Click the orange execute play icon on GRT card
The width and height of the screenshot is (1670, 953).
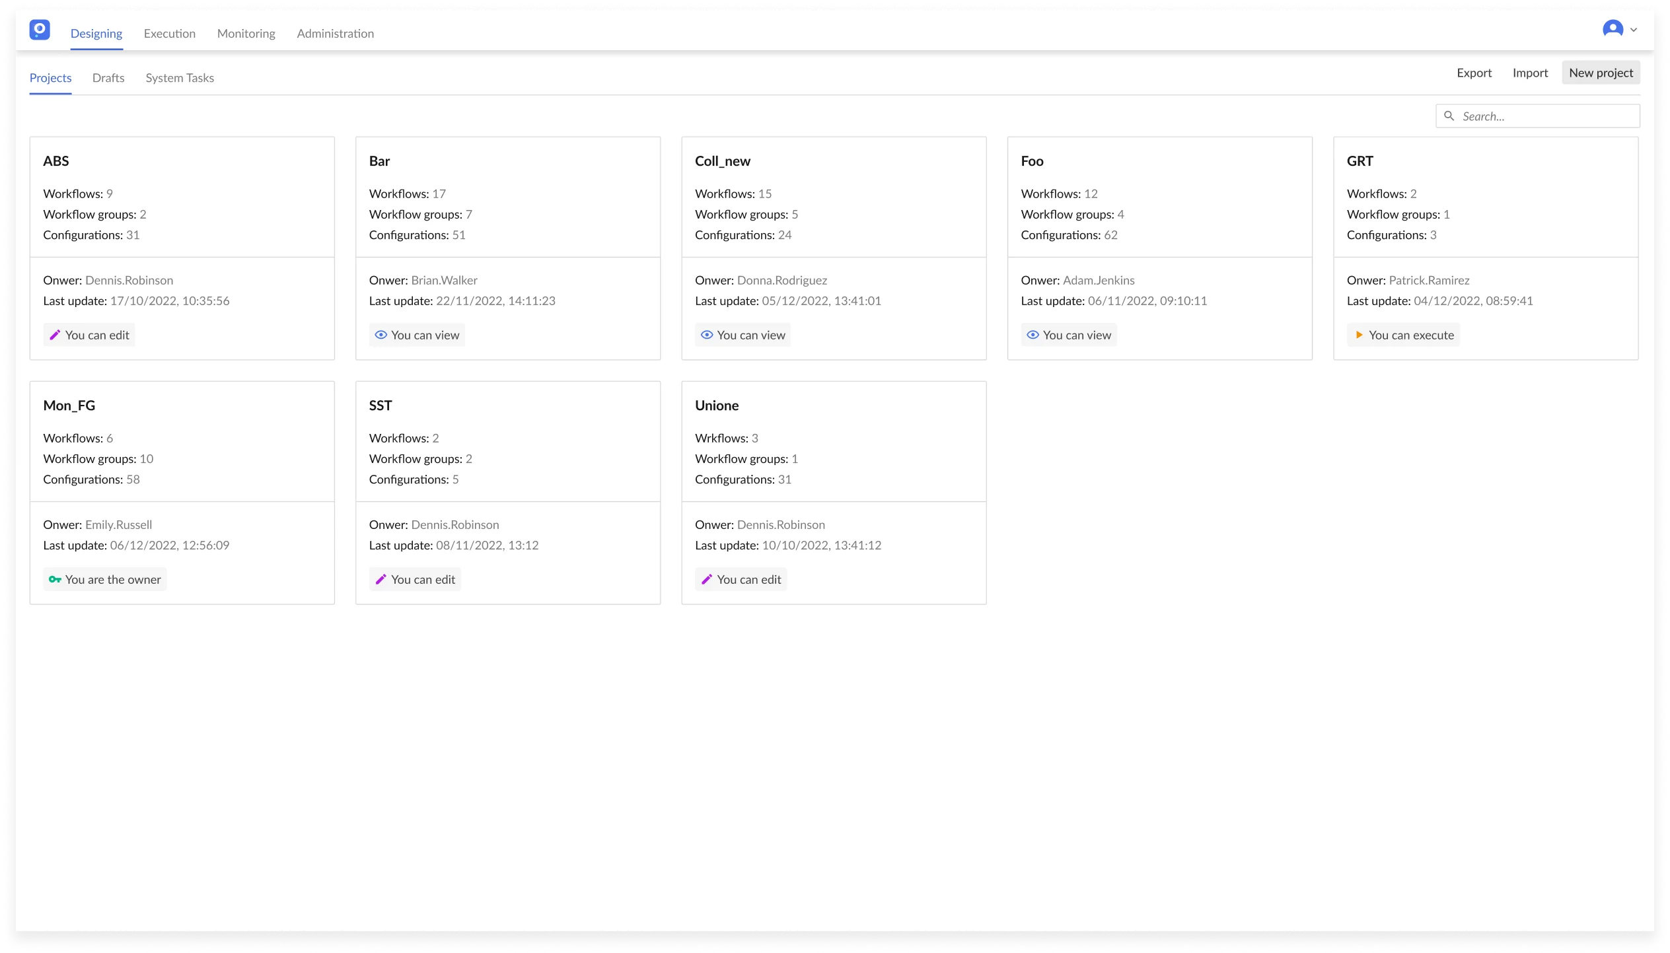1359,335
